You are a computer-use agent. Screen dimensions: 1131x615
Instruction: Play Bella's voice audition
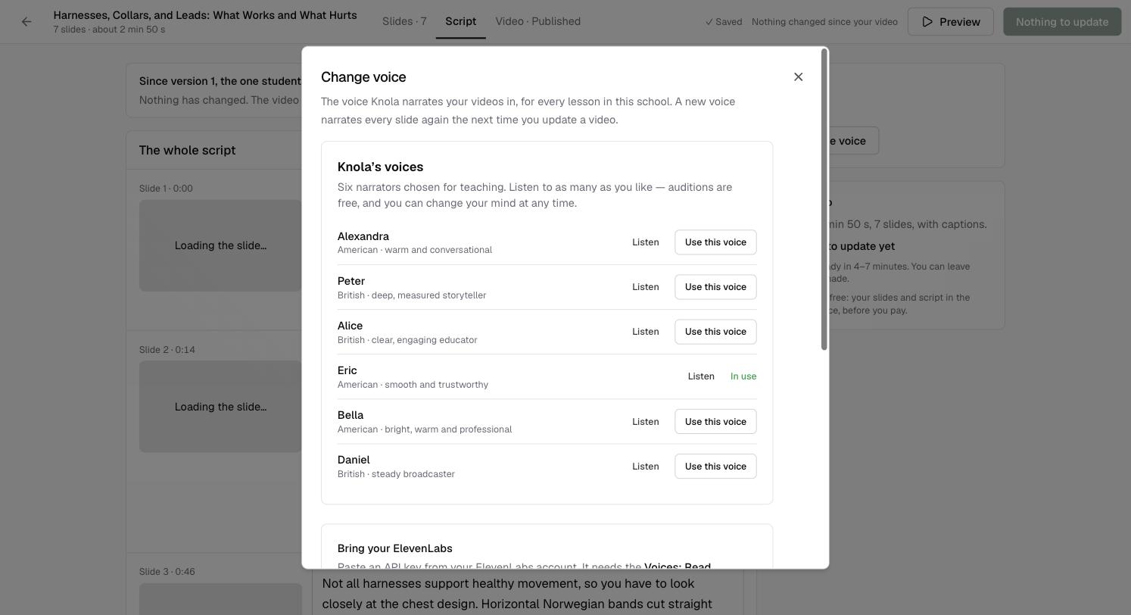coord(645,422)
